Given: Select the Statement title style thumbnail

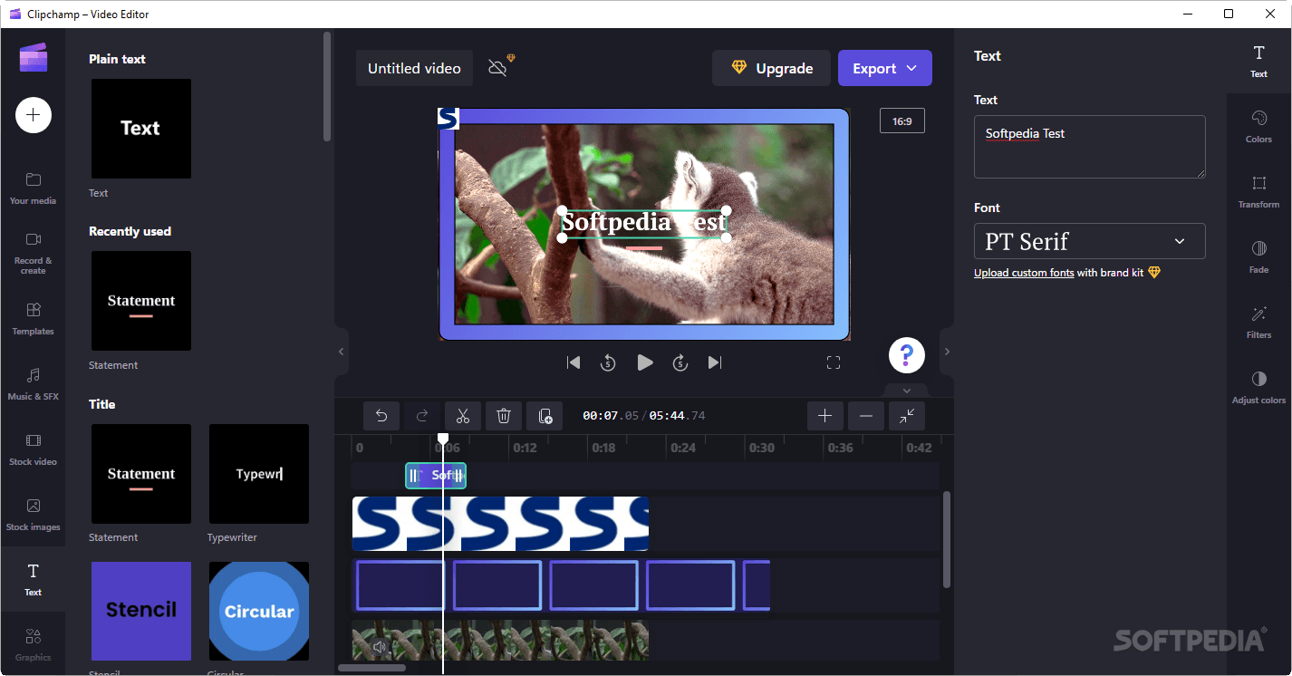Looking at the screenshot, I should tap(140, 473).
